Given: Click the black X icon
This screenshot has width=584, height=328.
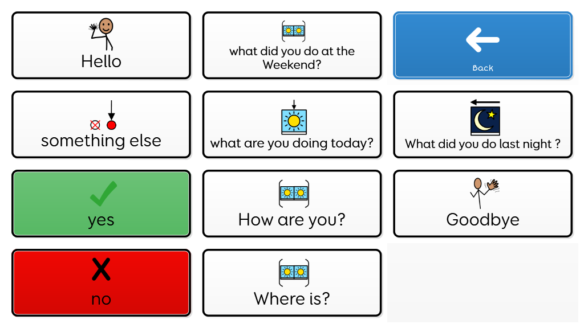Looking at the screenshot, I should pyautogui.click(x=101, y=269).
